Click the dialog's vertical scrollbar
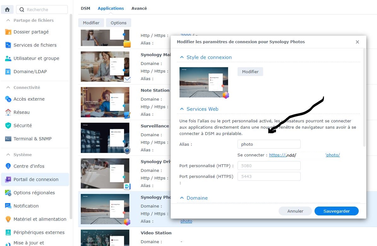Viewport: 377px width, 246px height. [364, 97]
